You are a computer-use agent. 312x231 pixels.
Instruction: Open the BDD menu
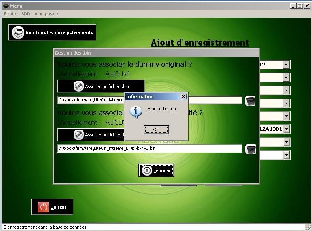[25, 14]
